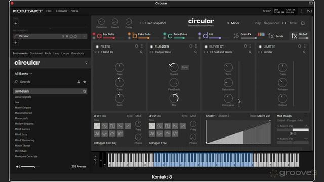Open the instrument settings gear
324x182 pixels.
coord(303,23)
